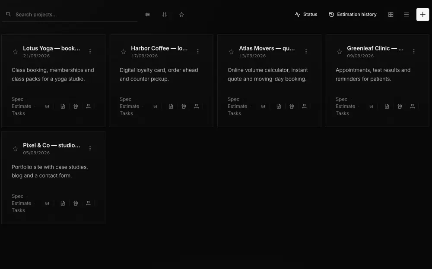Viewport: 432px width, 269px height.
Task: Switch to grid view
Action: coord(391,15)
